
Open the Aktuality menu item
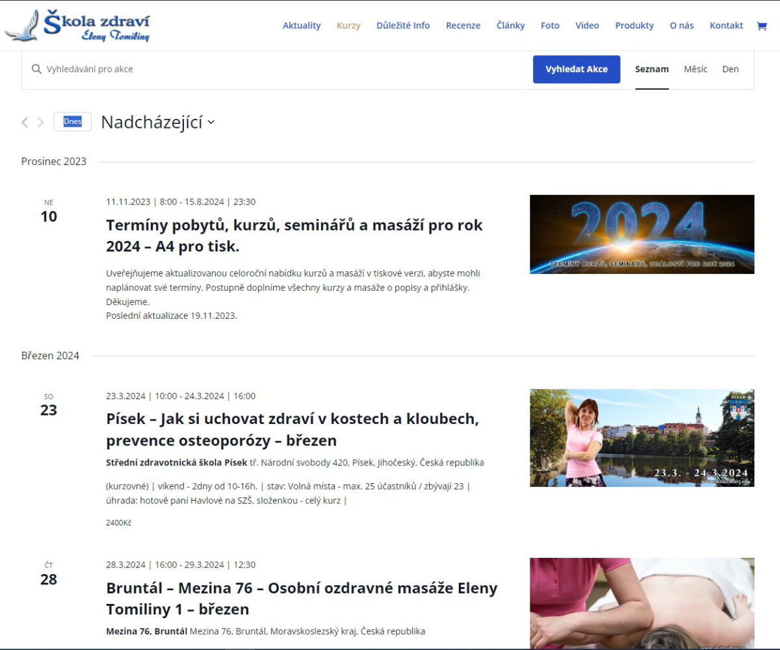click(302, 25)
